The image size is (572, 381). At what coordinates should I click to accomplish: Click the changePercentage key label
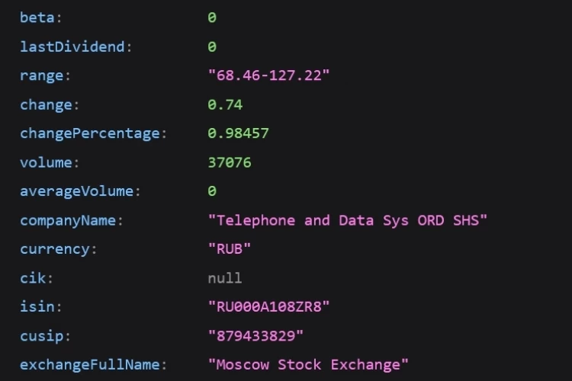(90, 133)
